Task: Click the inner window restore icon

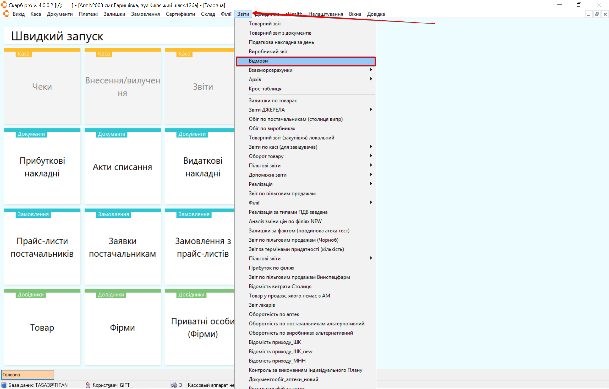Action: [x=597, y=14]
